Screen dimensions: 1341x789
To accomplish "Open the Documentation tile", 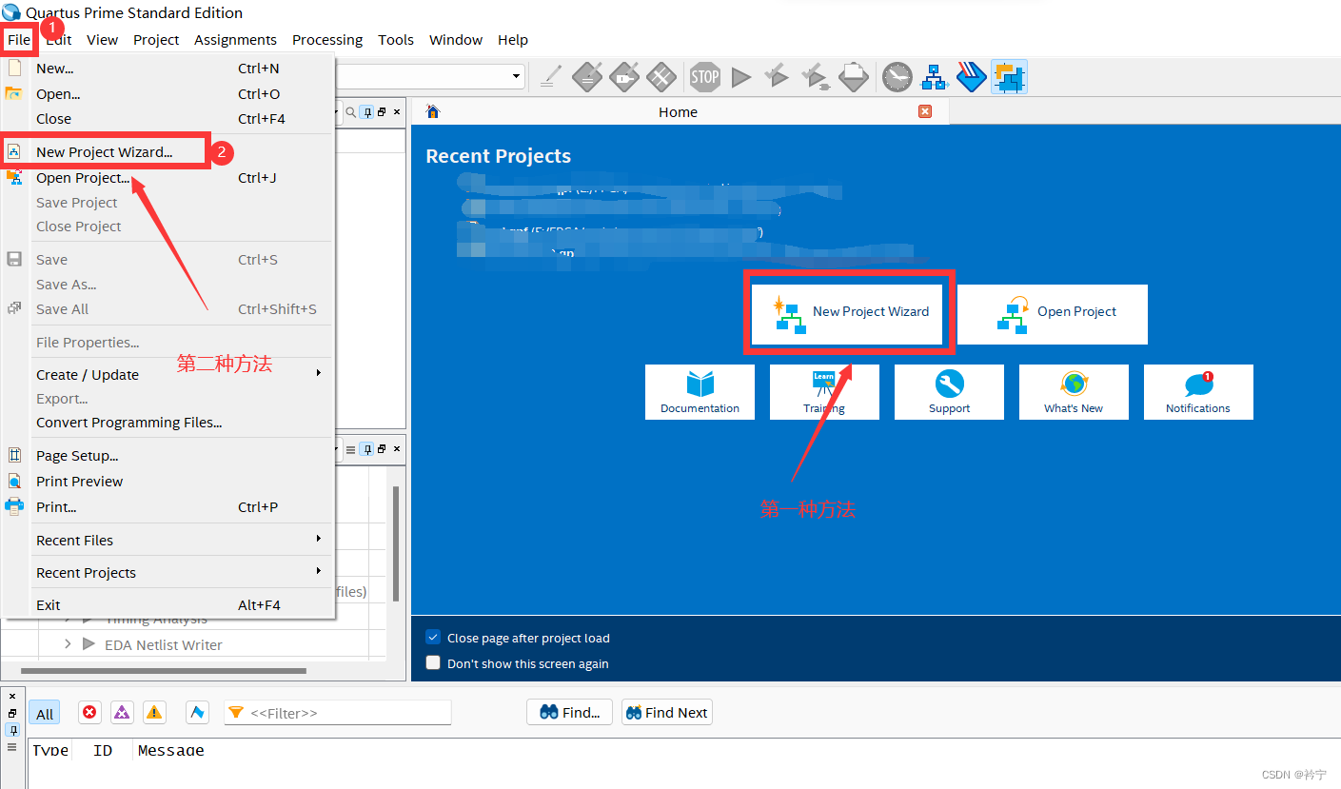I will (700, 392).
